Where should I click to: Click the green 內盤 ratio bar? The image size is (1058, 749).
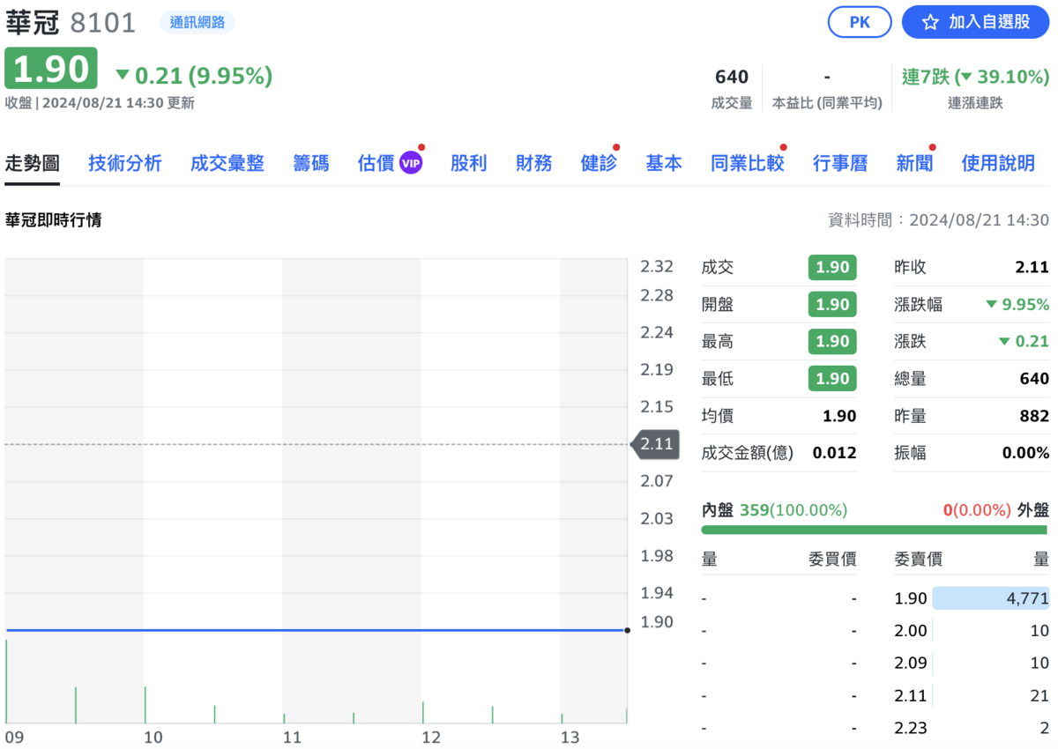[875, 530]
